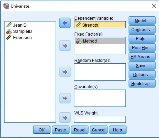Image resolution: width=159 pixels, height=138 pixels.
Task: Open the Options... dialog
Action: click(x=142, y=74)
